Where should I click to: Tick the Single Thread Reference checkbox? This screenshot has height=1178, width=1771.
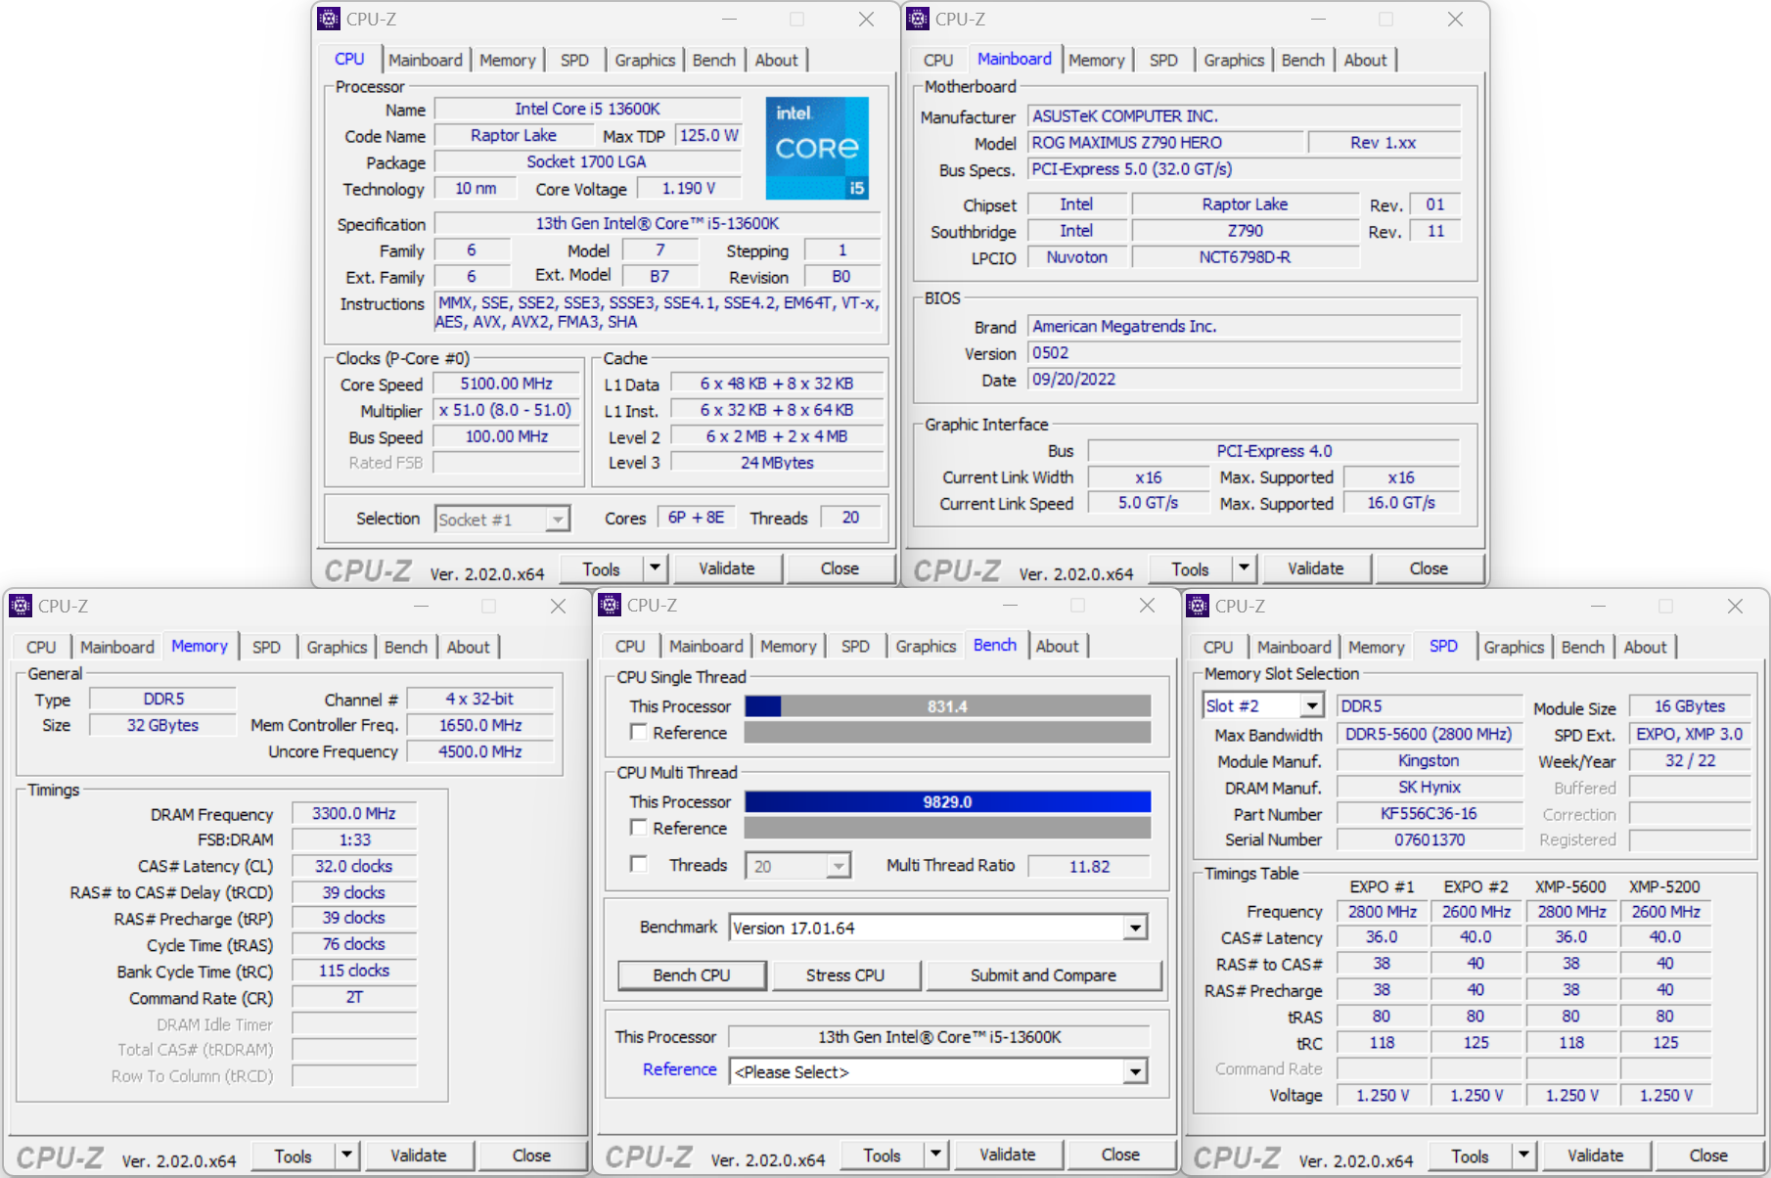tap(639, 732)
